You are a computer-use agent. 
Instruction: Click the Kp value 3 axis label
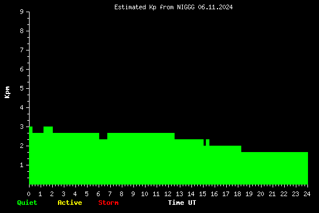click(22, 127)
